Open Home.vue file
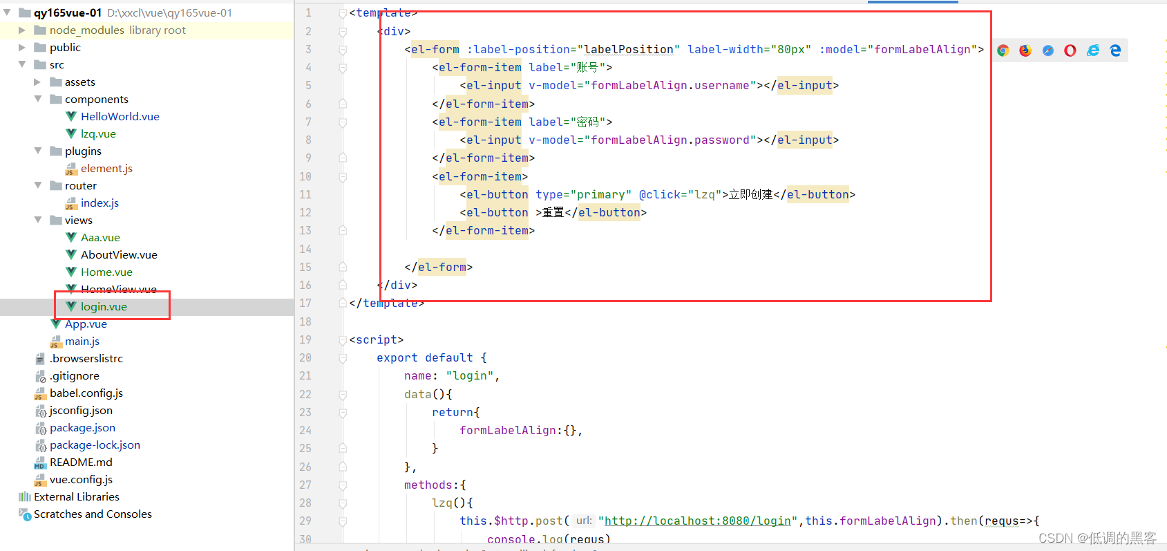The width and height of the screenshot is (1167, 551). click(x=106, y=272)
